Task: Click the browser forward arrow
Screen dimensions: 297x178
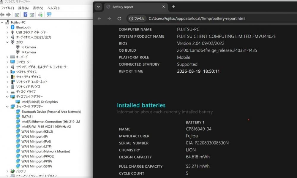Action: click(x=109, y=18)
